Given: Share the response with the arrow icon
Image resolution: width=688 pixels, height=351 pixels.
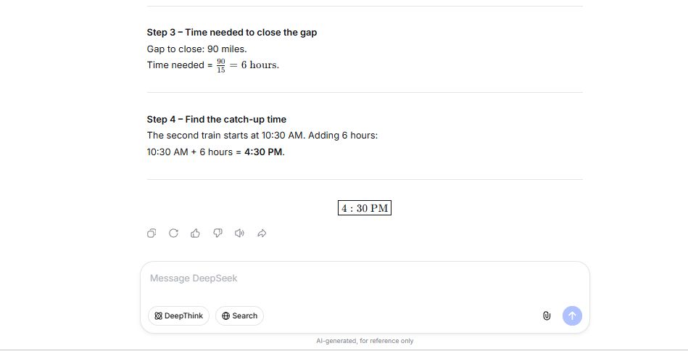Looking at the screenshot, I should click(x=262, y=234).
